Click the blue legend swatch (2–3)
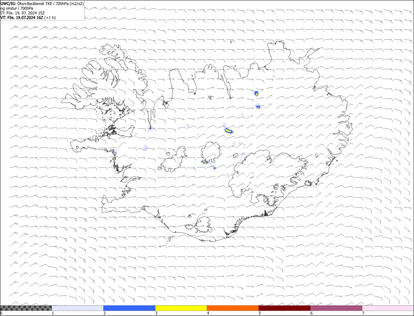The height and width of the screenshot is (316, 414). [129, 308]
